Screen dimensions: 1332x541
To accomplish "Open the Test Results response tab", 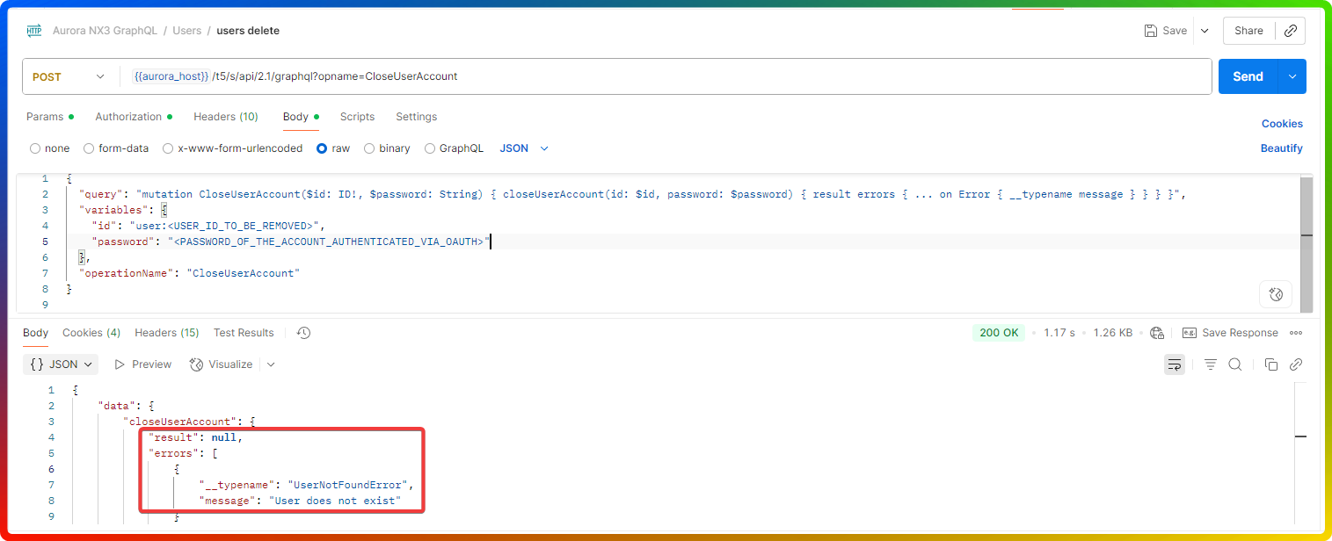I will (244, 333).
